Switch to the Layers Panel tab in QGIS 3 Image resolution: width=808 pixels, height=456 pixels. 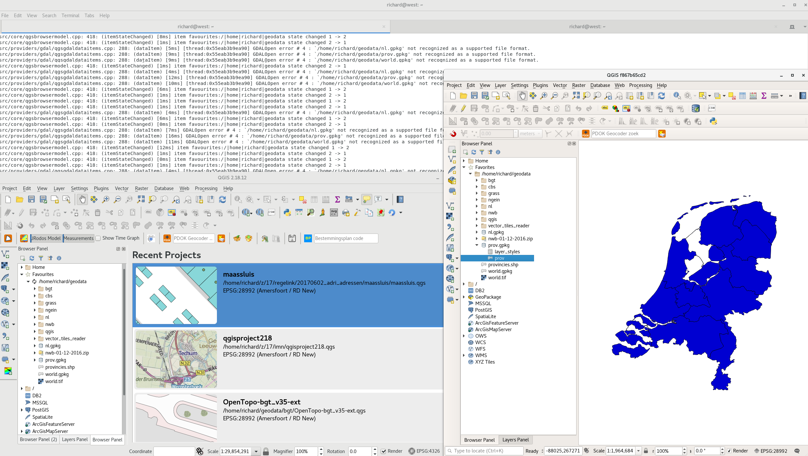coord(515,440)
